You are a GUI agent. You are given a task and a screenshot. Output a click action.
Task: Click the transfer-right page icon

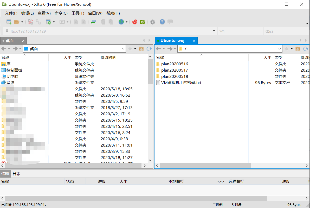[83, 22]
